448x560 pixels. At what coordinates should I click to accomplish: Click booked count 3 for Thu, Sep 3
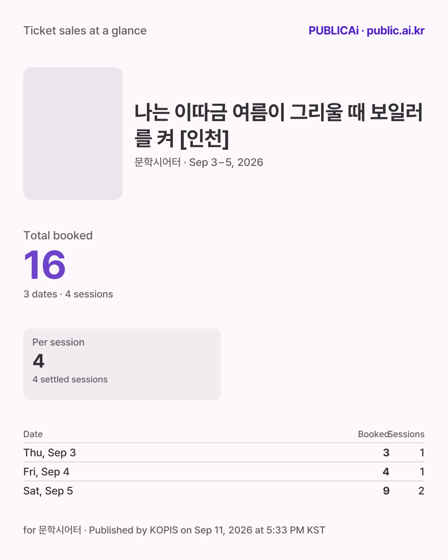click(x=386, y=453)
